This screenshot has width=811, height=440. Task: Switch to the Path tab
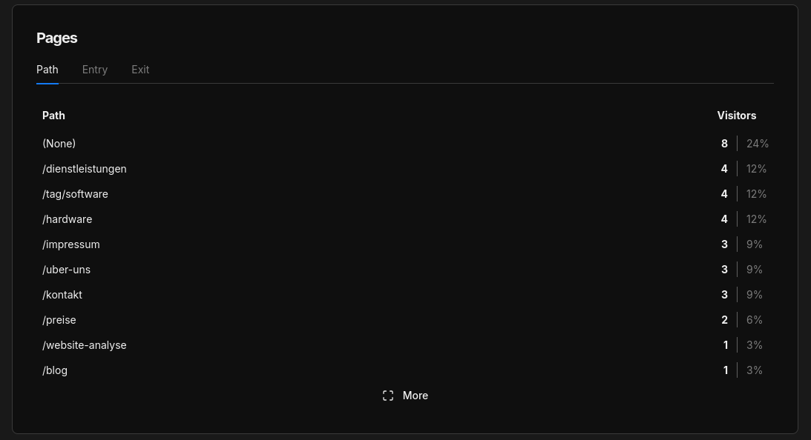(x=47, y=70)
